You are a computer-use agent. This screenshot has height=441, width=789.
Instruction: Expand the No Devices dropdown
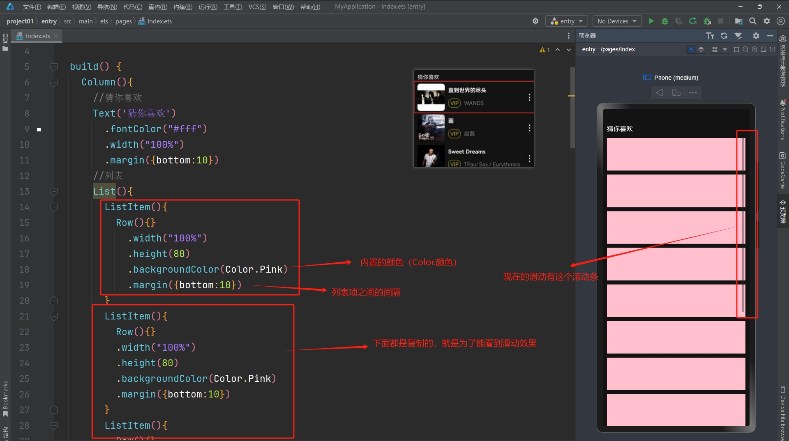coord(616,21)
